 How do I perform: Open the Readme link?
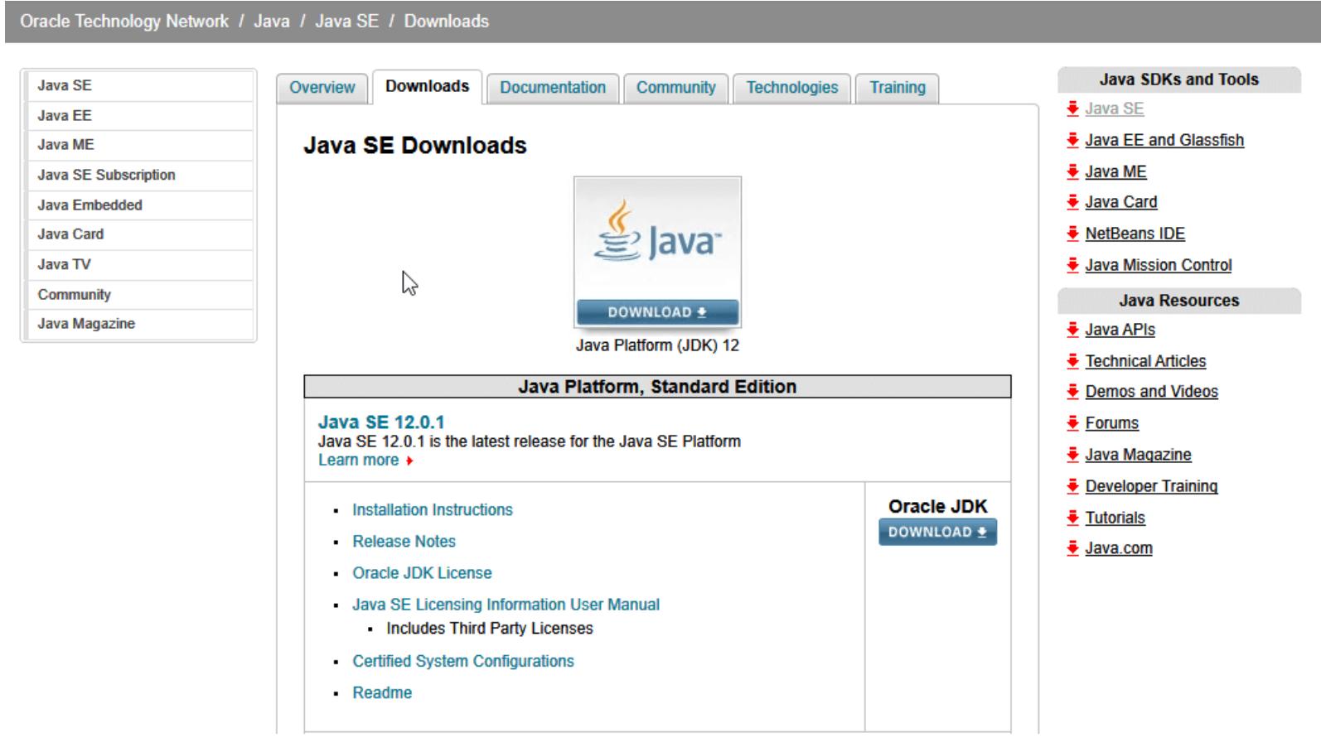[x=382, y=692]
